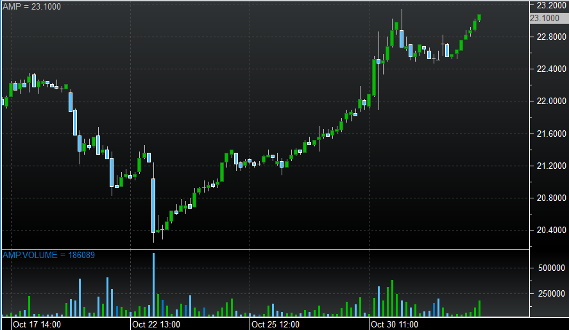Select the tallest blue volume bar
The height and width of the screenshot is (330, 569).
pos(153,285)
